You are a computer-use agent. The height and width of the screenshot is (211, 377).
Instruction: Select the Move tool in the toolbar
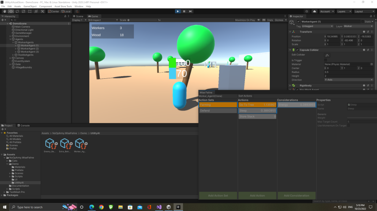(11, 11)
